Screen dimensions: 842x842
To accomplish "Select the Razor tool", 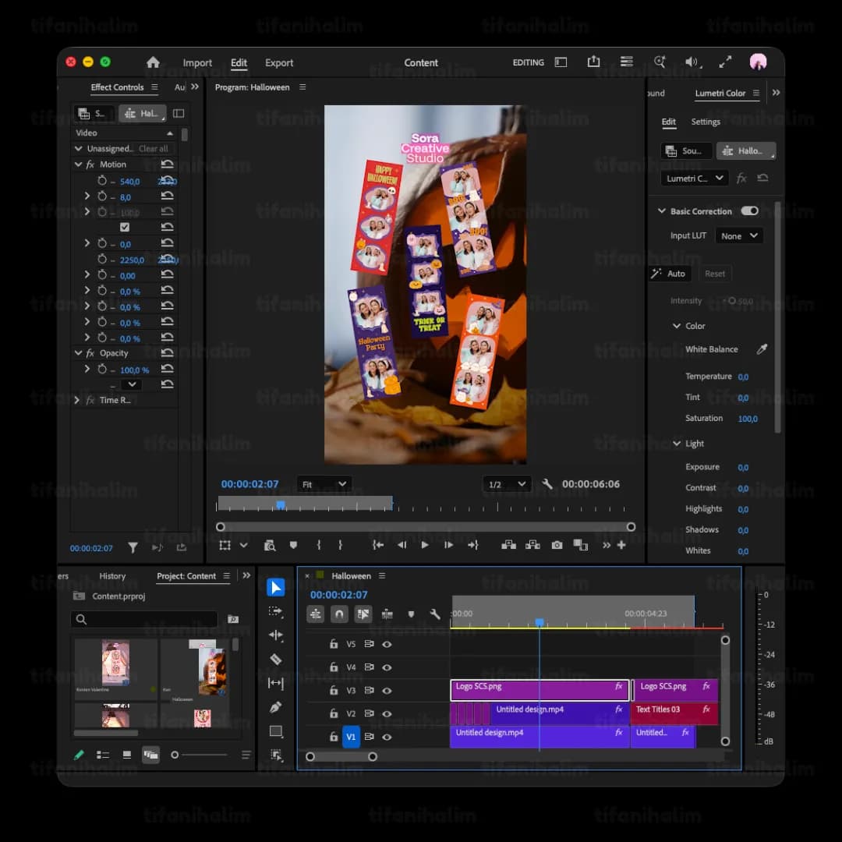I will click(275, 659).
